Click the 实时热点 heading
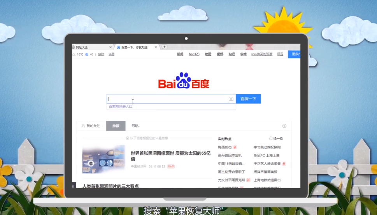Image resolution: width=377 pixels, height=215 pixels. tap(225, 139)
